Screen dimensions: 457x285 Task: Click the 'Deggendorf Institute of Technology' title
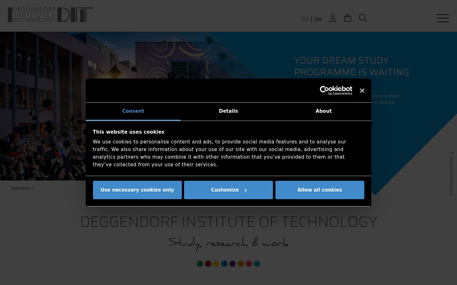(228, 222)
